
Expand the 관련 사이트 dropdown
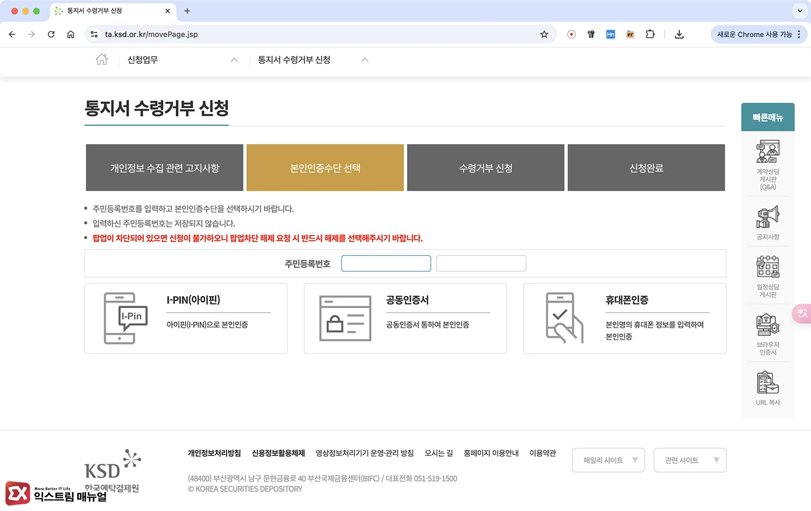pos(690,460)
